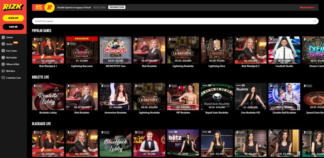
Task: Click the Double Ball Roulette title text
Action: tap(284, 113)
